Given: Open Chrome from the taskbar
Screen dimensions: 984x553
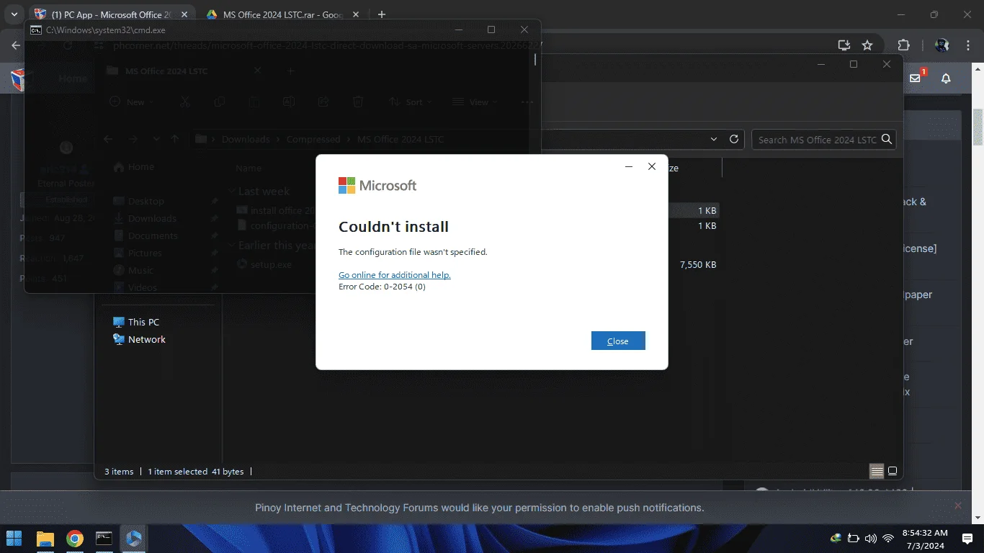Looking at the screenshot, I should [x=74, y=539].
